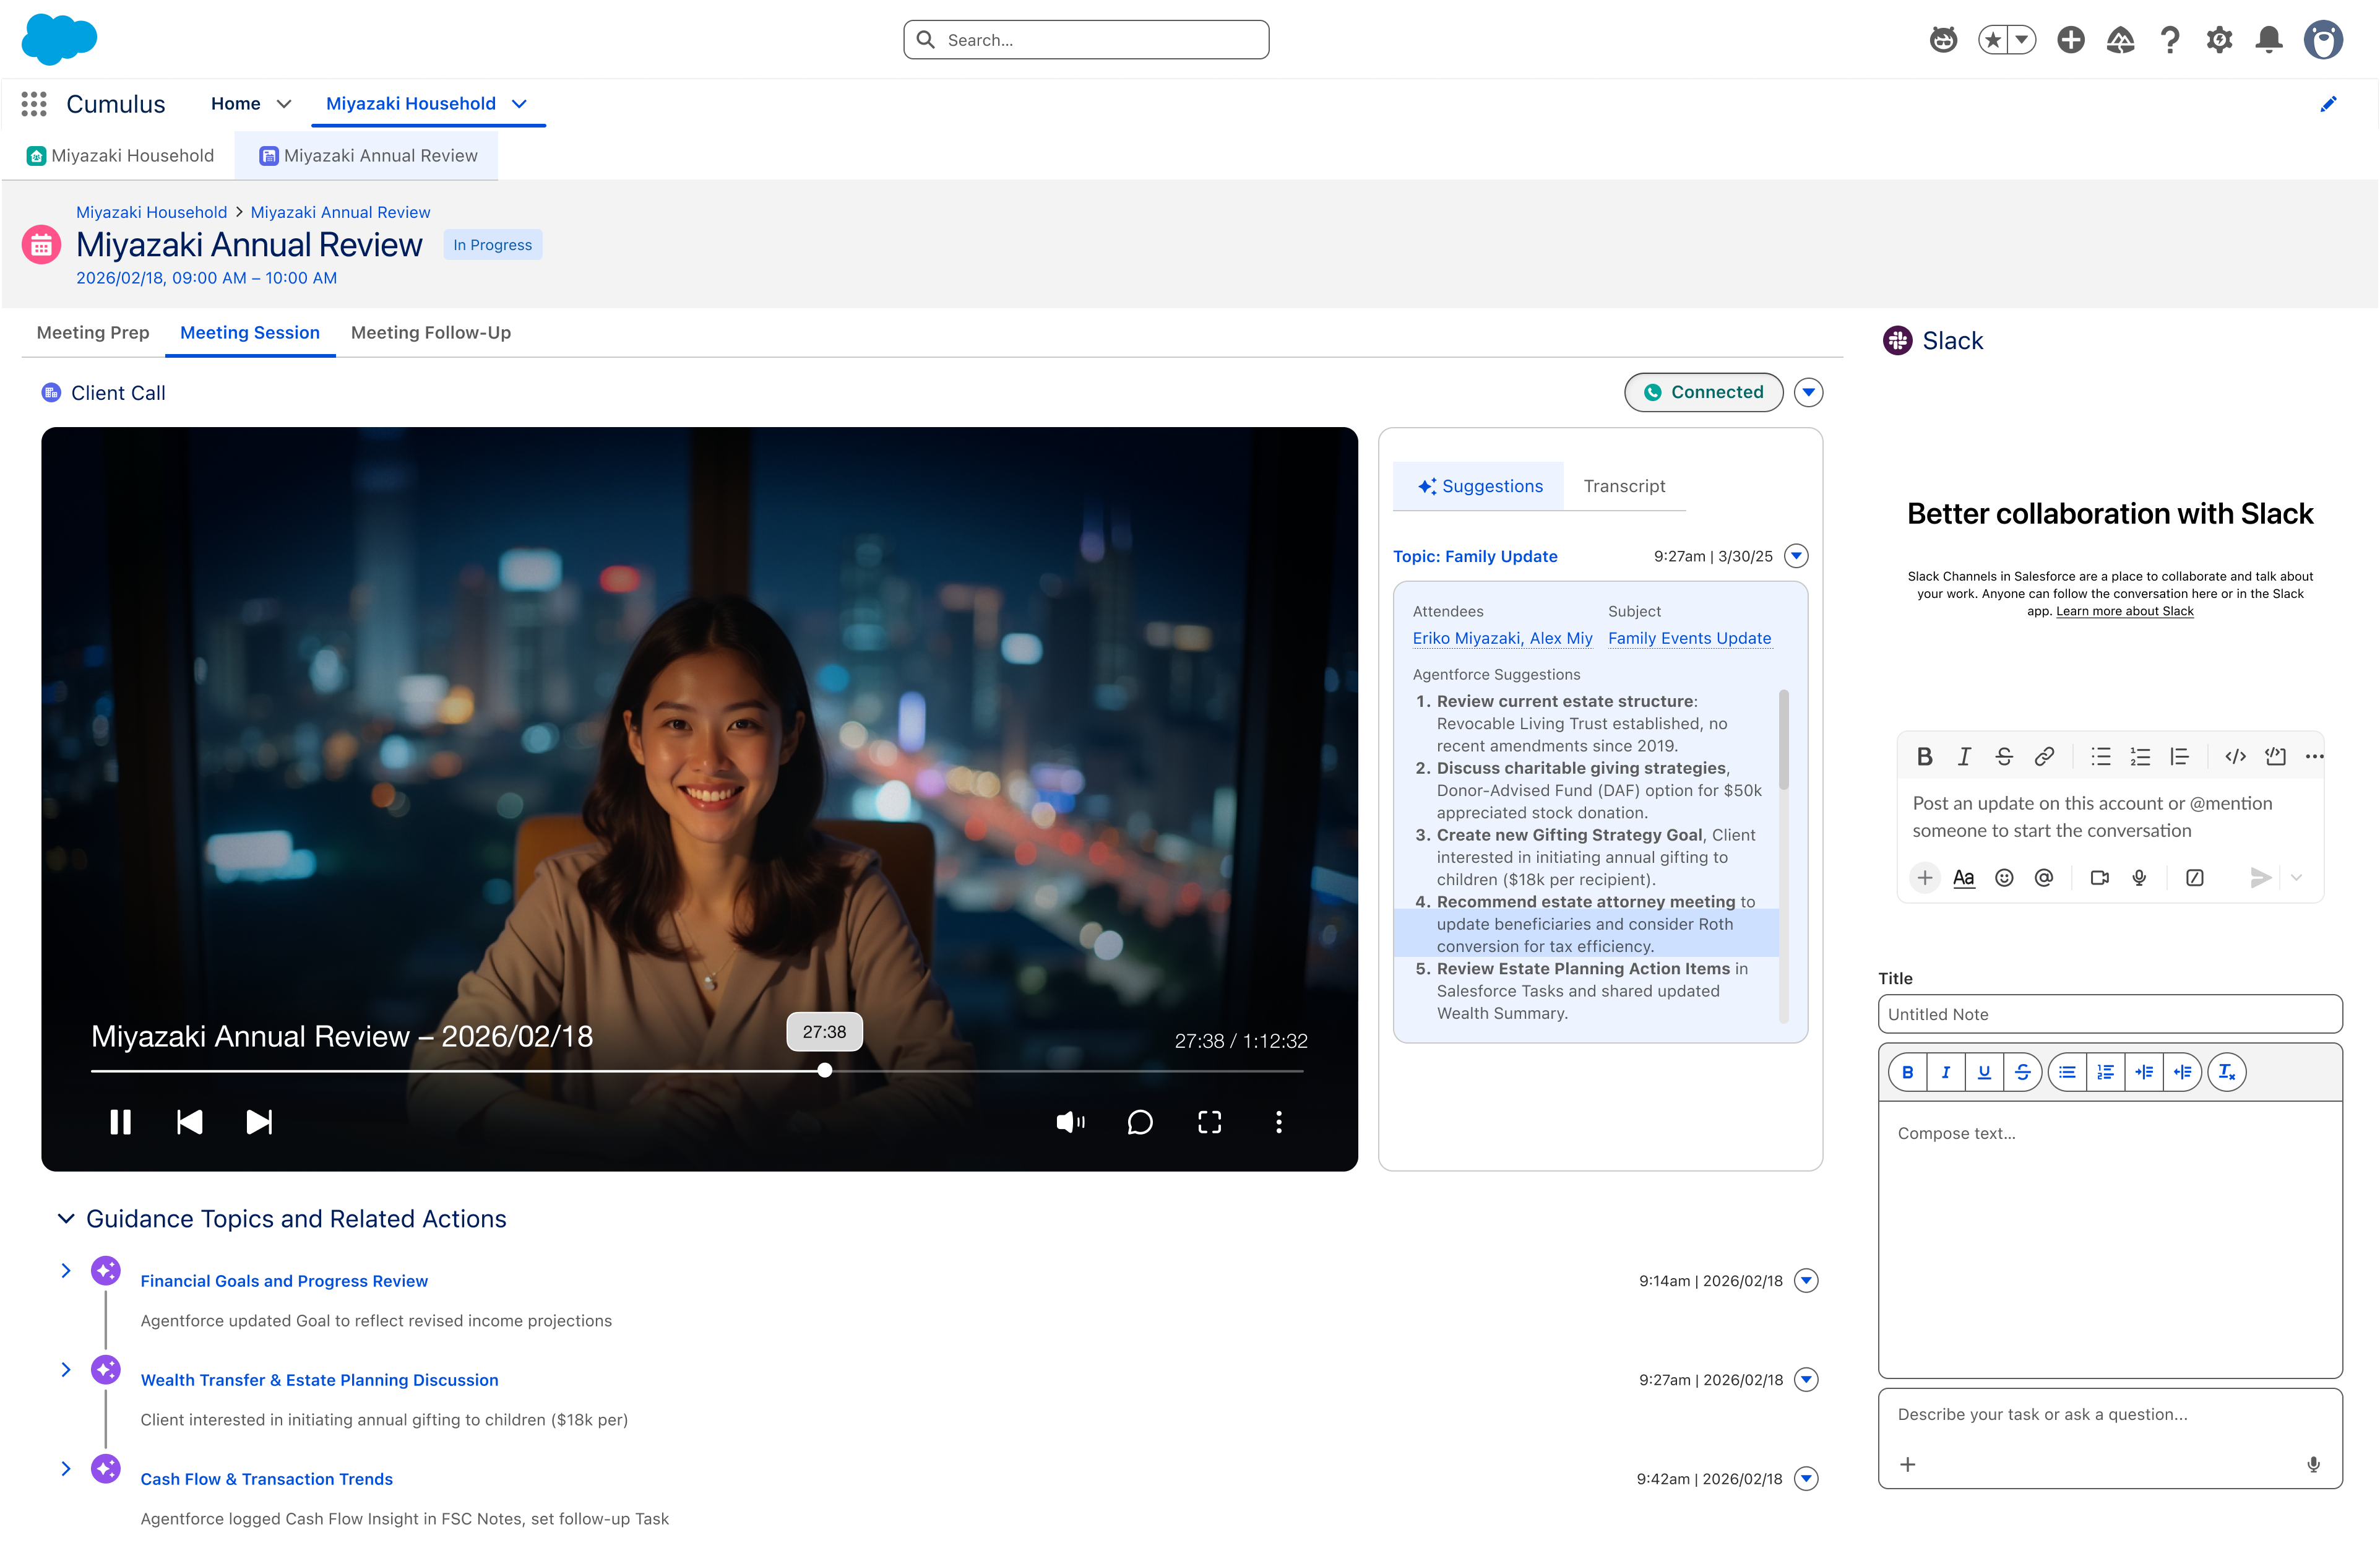Viewport: 2380px width, 1566px height.
Task: Open the Transcript tab
Action: (x=1624, y=486)
